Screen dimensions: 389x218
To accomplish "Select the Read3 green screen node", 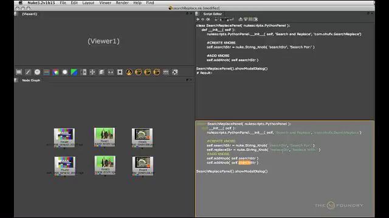I will point(105,165).
